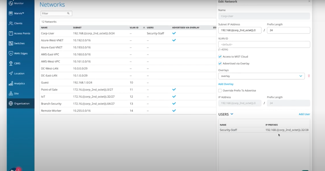Select the Remote-Worker network row
The image size is (325, 171).
[128, 111]
